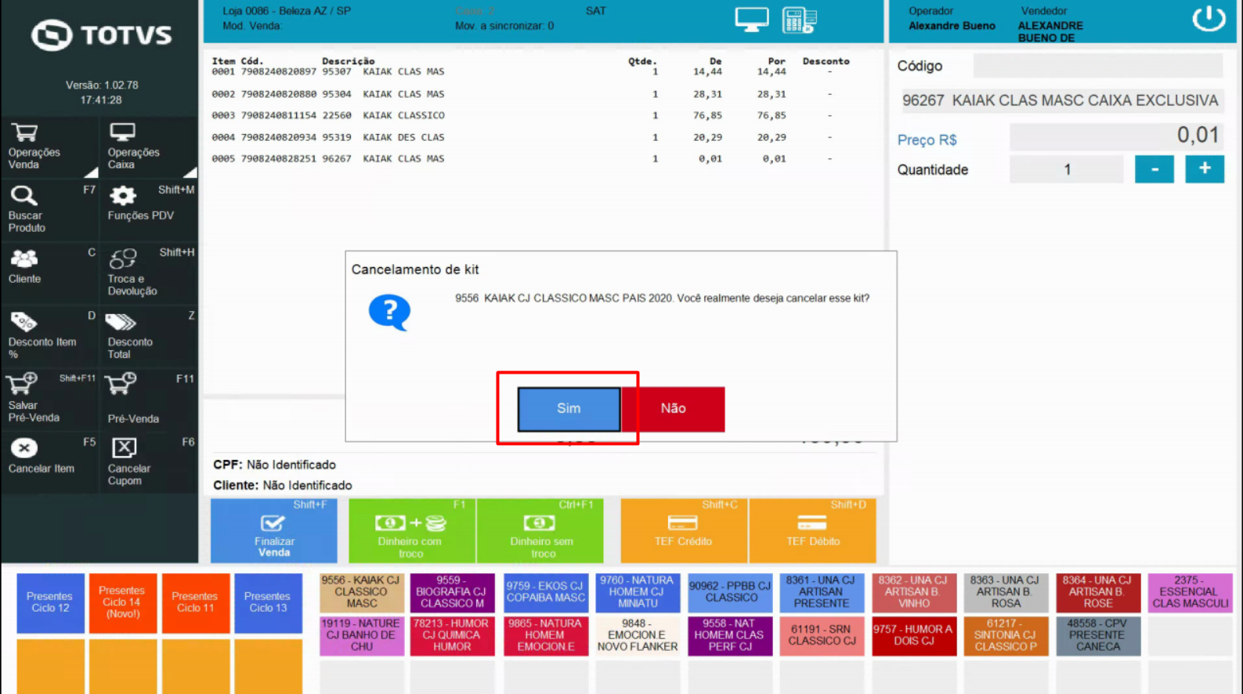Apply Desconto Item % tag icon

coord(23,321)
